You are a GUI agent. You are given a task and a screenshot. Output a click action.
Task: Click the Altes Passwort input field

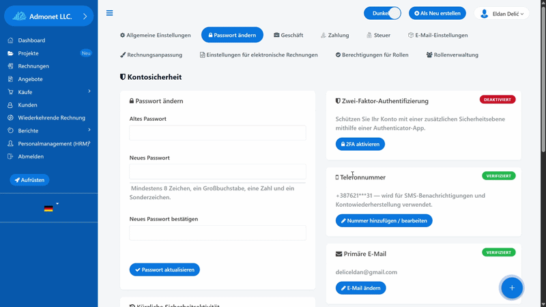coord(218,133)
